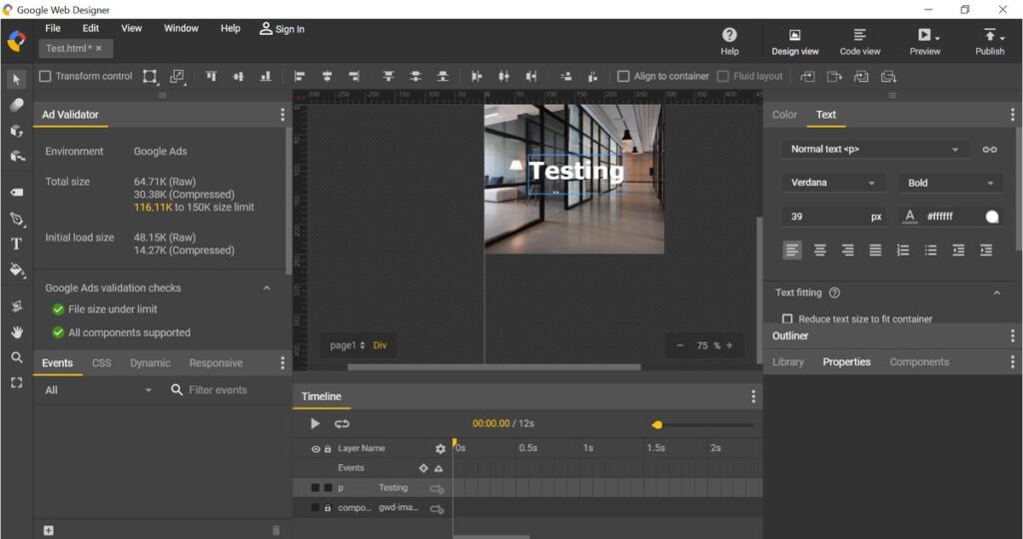The width and height of the screenshot is (1023, 539).
Task: Select the Tag tool
Action: coord(16,193)
